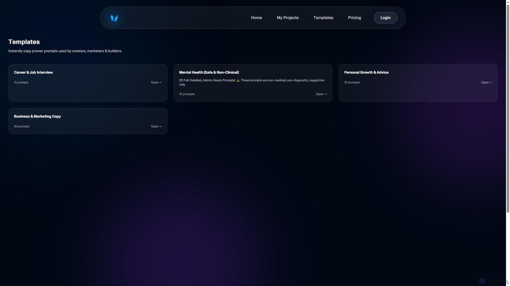The image size is (510, 286).
Task: Click Mental Health (Safe & Non-Clinical) title
Action: point(209,72)
